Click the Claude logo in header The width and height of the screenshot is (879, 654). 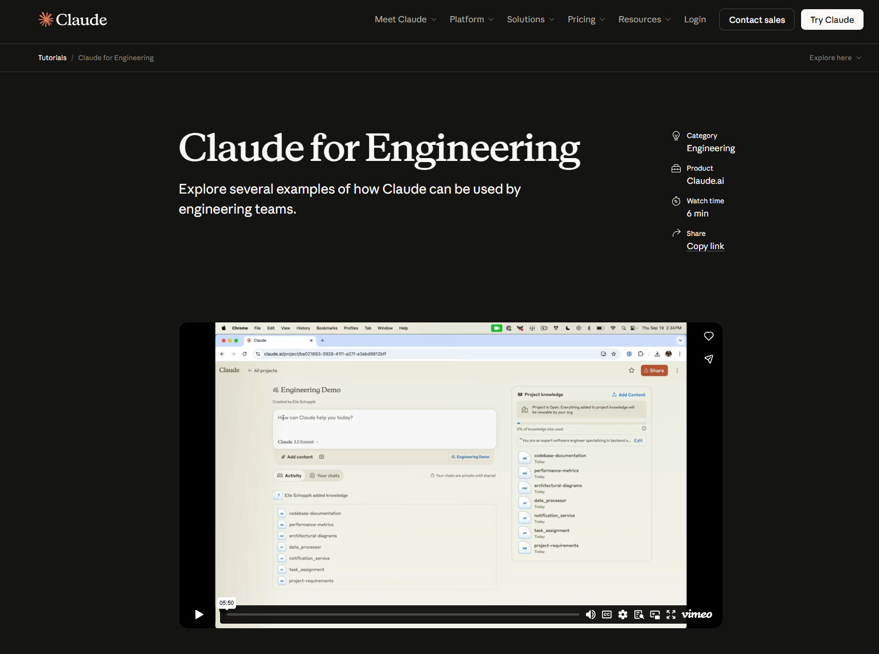73,19
